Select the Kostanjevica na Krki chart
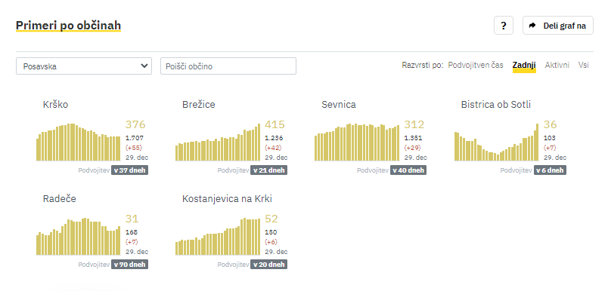Viewport: 608px width, 291px height. [x=218, y=237]
